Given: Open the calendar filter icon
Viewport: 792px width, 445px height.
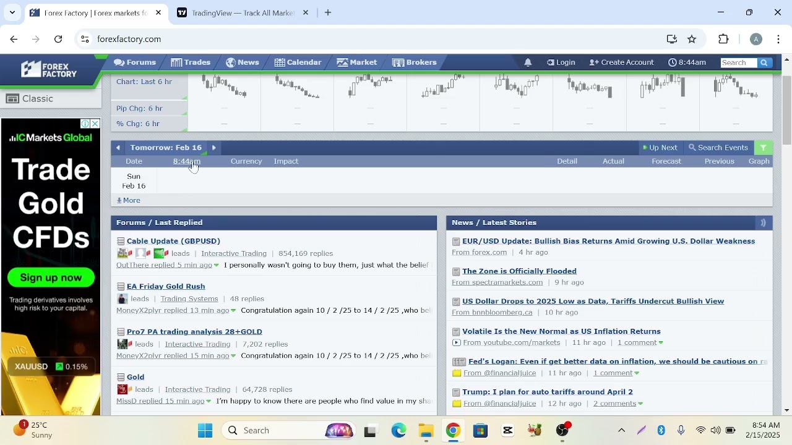Looking at the screenshot, I should 764,148.
